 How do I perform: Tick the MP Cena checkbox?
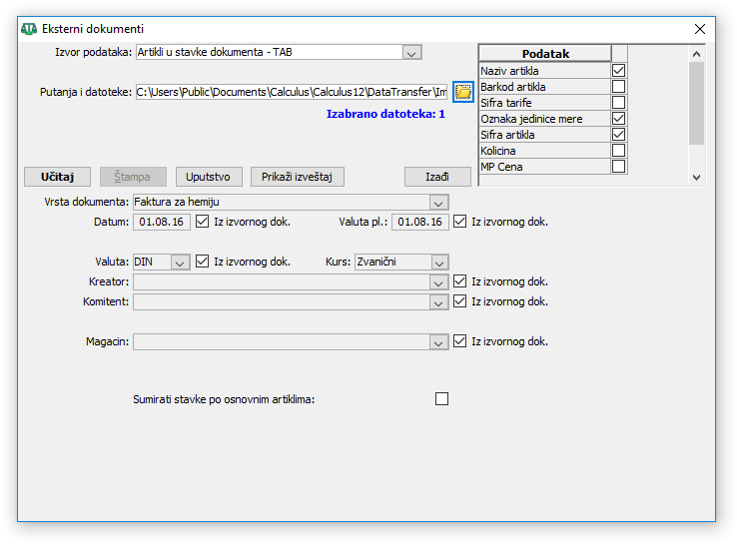pos(618,167)
